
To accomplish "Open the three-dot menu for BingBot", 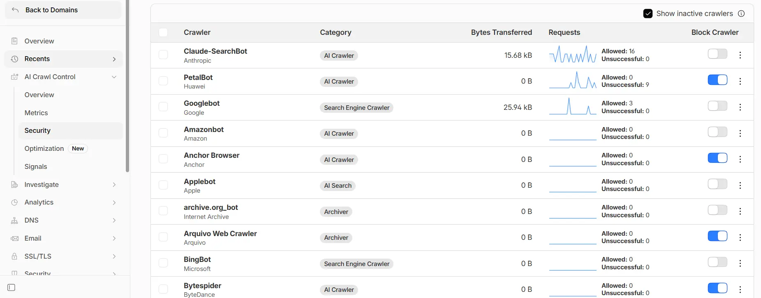I will [740, 263].
